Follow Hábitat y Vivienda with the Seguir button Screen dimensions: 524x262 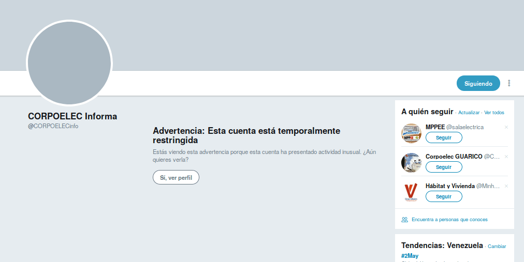[444, 196]
